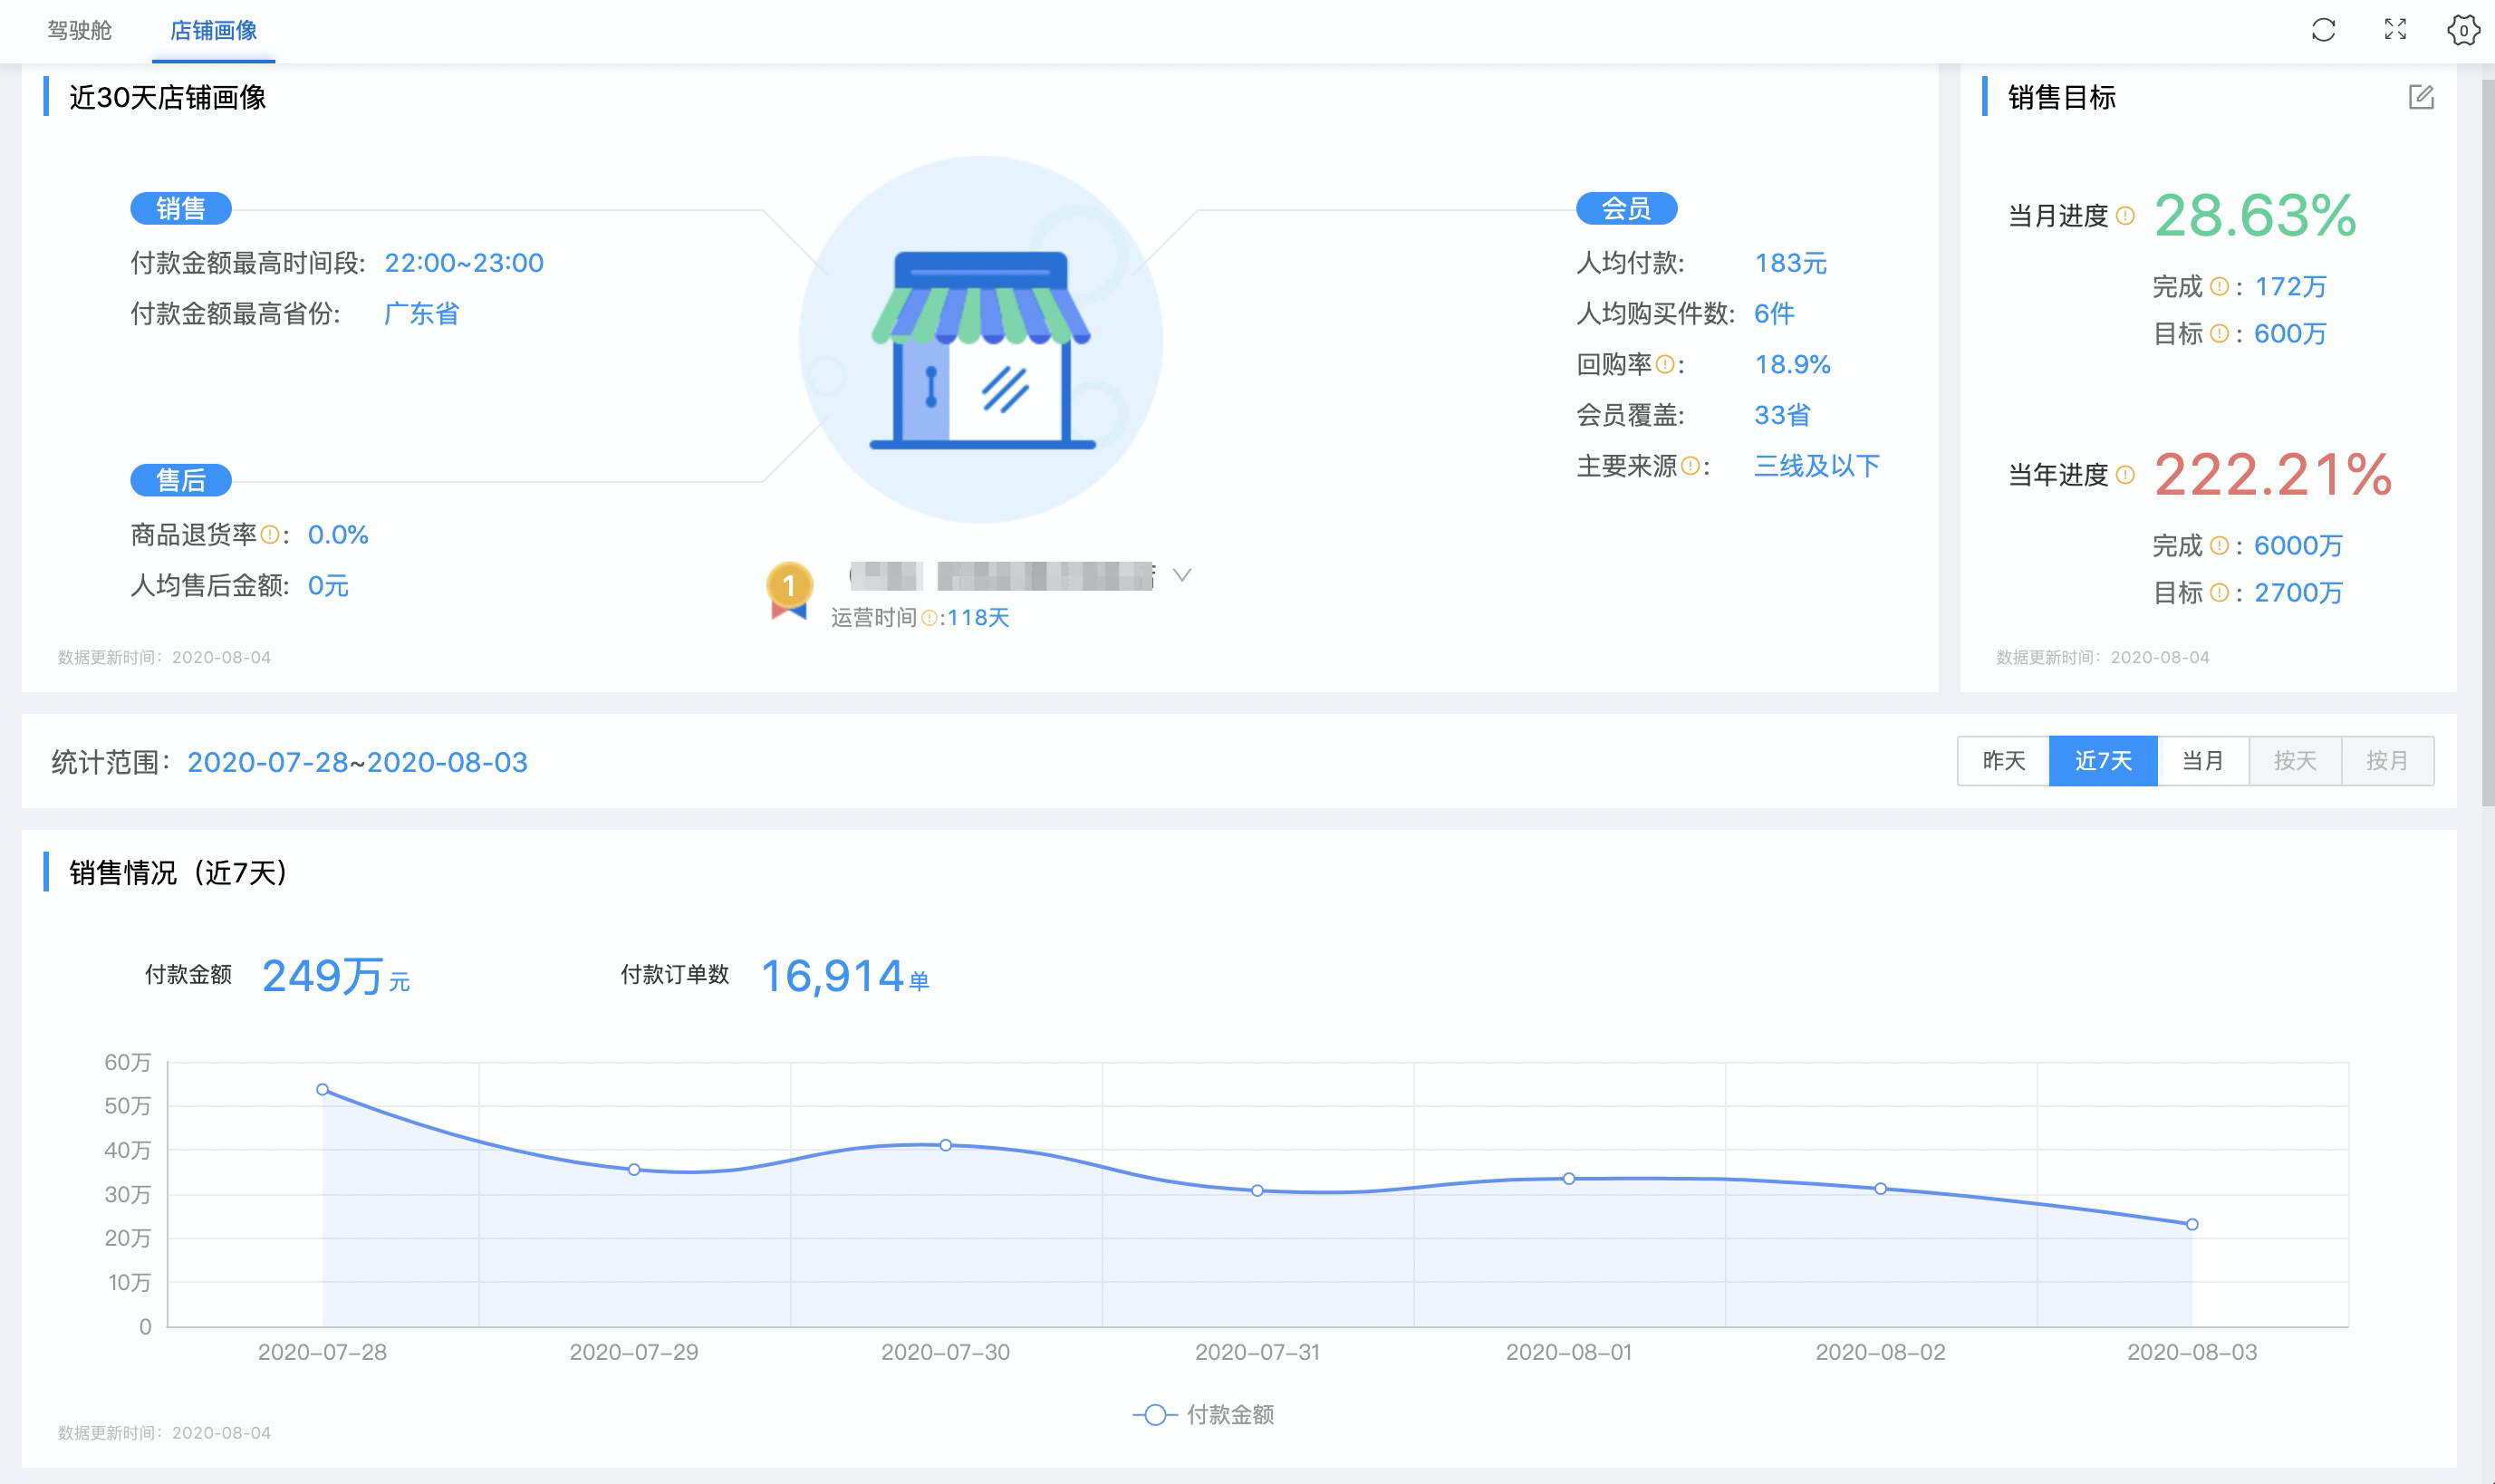Click the refresh icon in top bar

coord(2323,30)
